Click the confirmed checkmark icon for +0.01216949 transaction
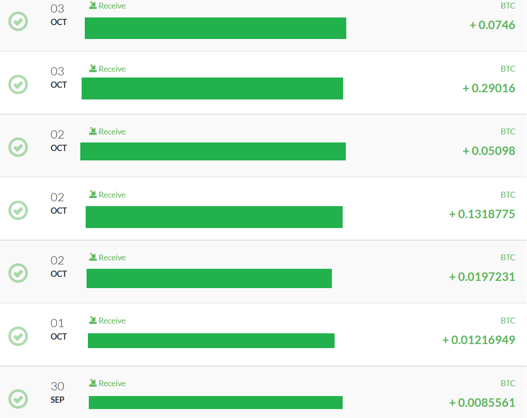 pos(18,336)
